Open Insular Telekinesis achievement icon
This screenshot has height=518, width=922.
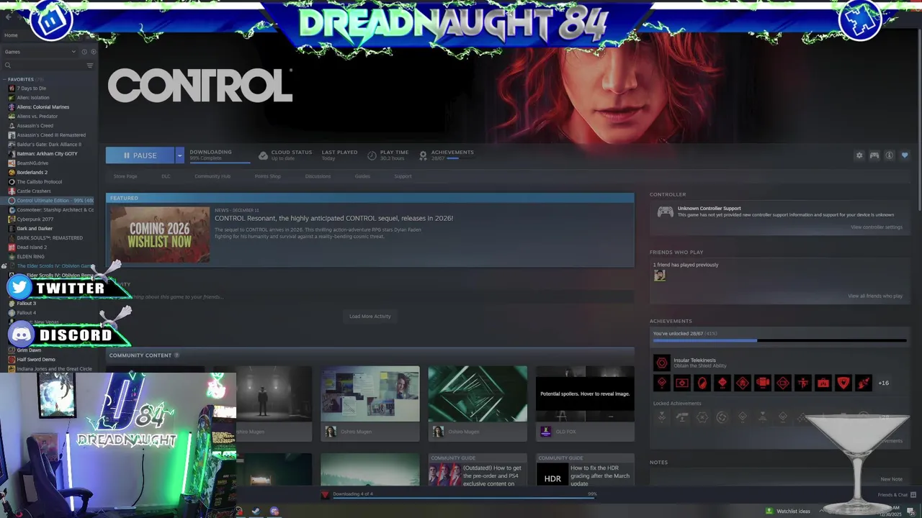coord(661,363)
